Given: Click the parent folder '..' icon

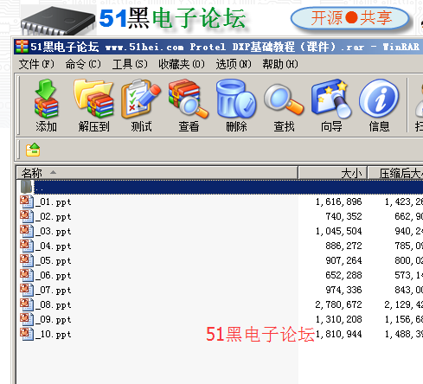Looking at the screenshot, I should point(26,187).
